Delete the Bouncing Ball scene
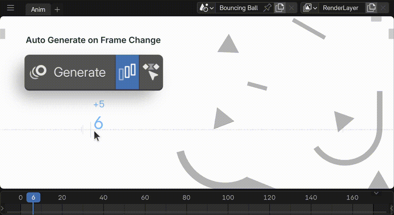Viewport: 394px width, 215px height. (x=291, y=8)
